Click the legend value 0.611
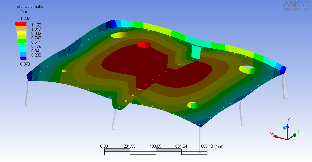 point(36,42)
